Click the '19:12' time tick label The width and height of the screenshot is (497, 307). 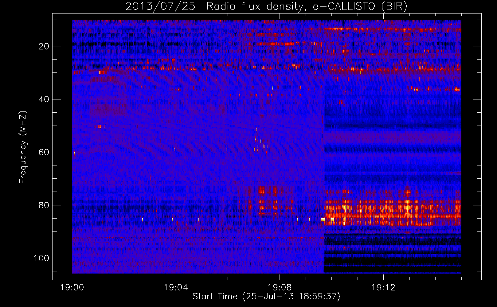click(383, 288)
